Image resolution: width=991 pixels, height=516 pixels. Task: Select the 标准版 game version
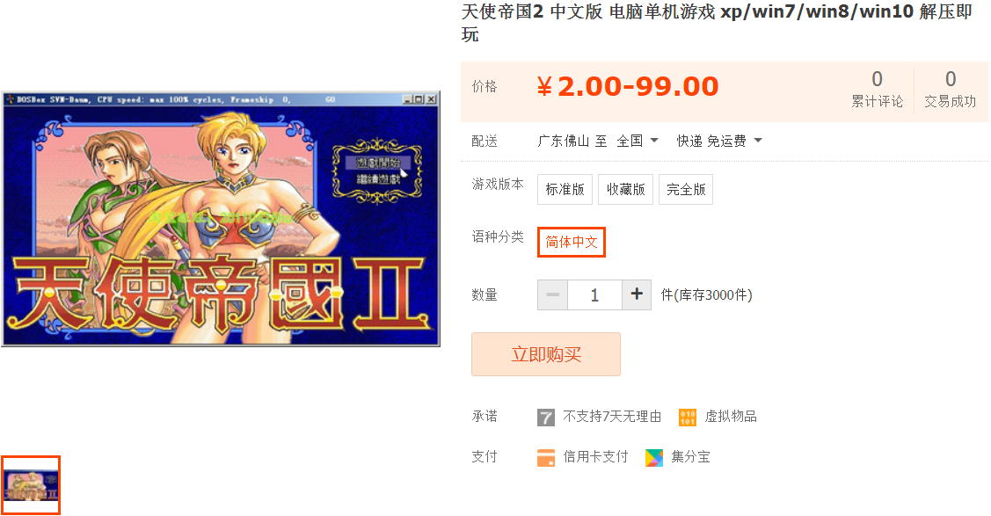tap(565, 190)
